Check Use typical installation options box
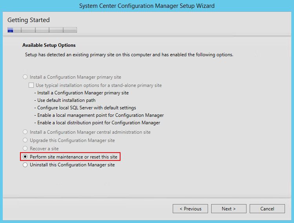 coord(32,85)
